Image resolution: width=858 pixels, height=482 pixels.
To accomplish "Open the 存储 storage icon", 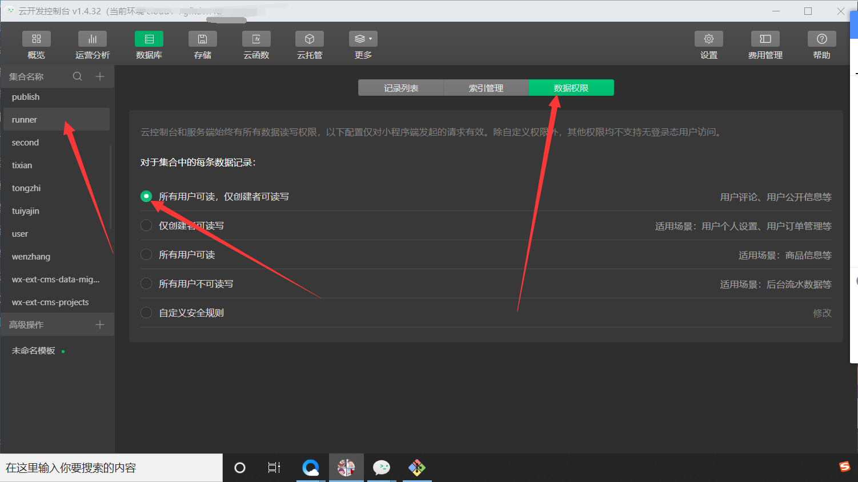I will (202, 39).
